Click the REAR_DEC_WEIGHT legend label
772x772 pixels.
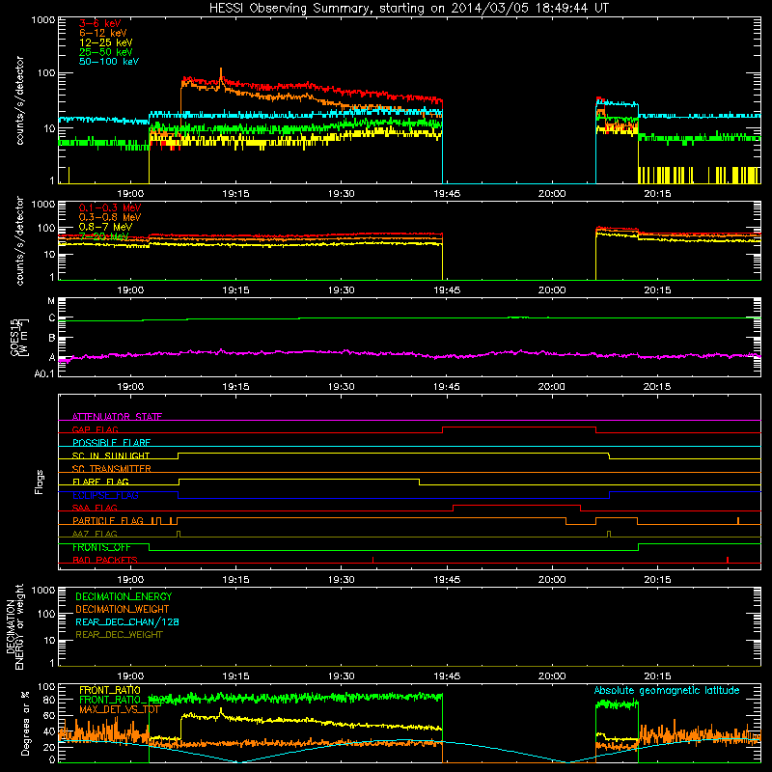pyautogui.click(x=119, y=635)
